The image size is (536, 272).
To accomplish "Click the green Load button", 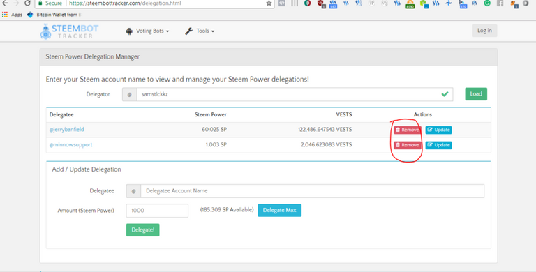I will point(476,94).
